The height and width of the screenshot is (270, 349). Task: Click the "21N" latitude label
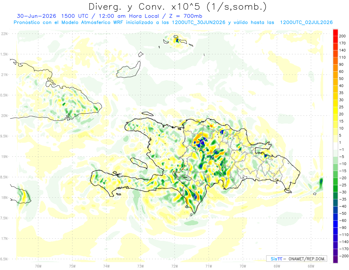click(5, 75)
